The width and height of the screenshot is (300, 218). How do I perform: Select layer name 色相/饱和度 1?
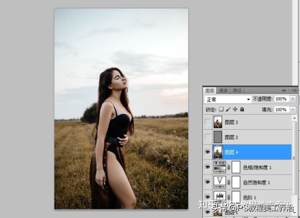[257, 168]
